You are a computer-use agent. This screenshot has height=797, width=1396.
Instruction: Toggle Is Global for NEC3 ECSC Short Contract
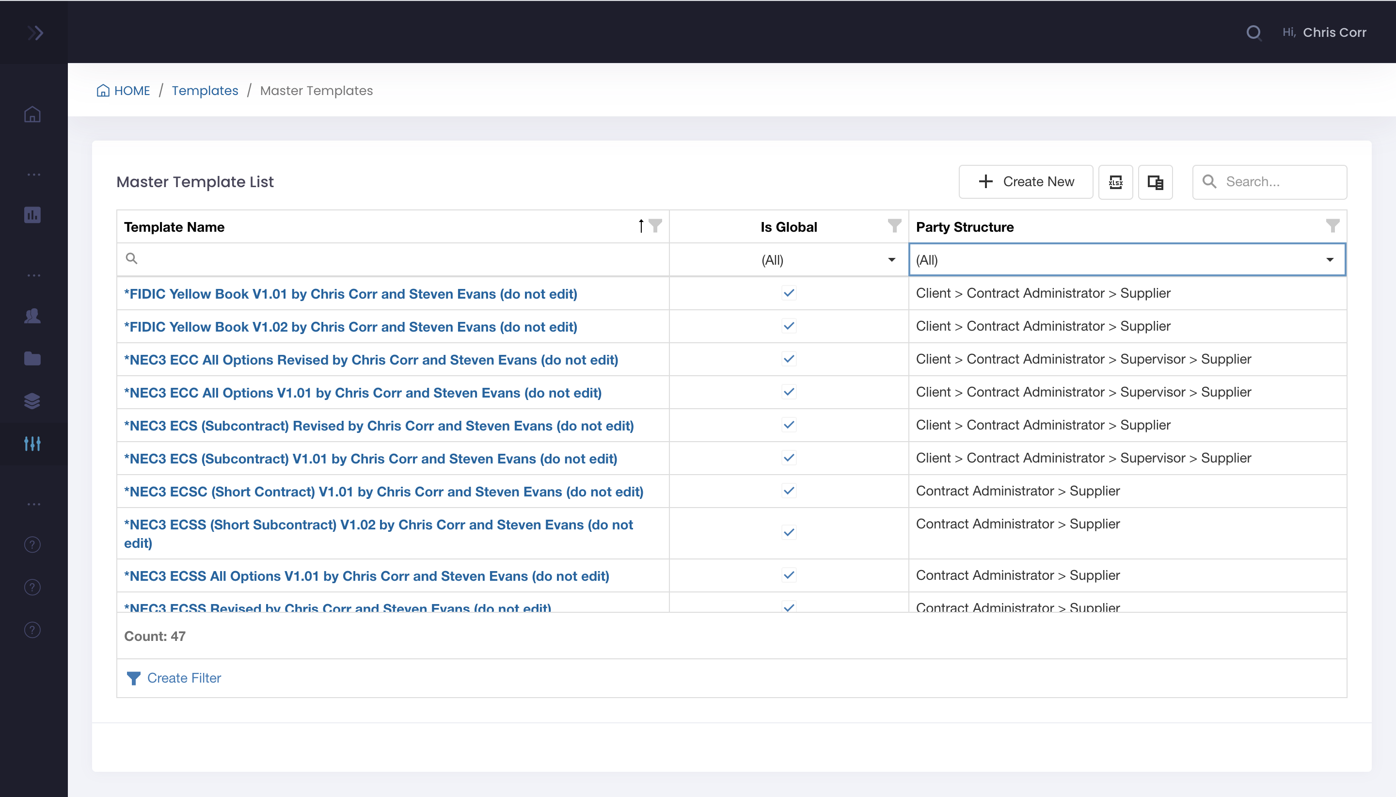[x=789, y=491]
